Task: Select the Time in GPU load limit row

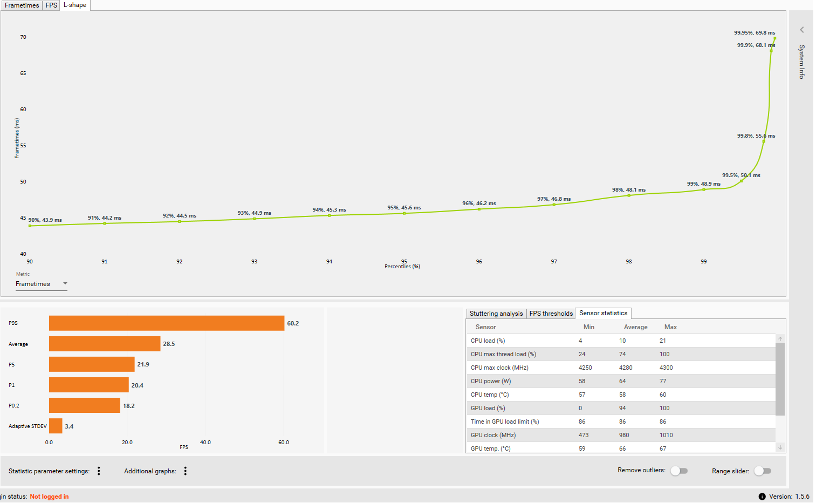Action: (621, 422)
